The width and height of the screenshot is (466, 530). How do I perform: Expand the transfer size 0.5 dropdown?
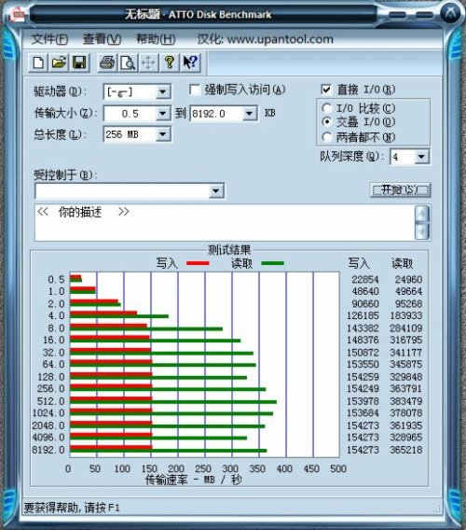pos(163,114)
